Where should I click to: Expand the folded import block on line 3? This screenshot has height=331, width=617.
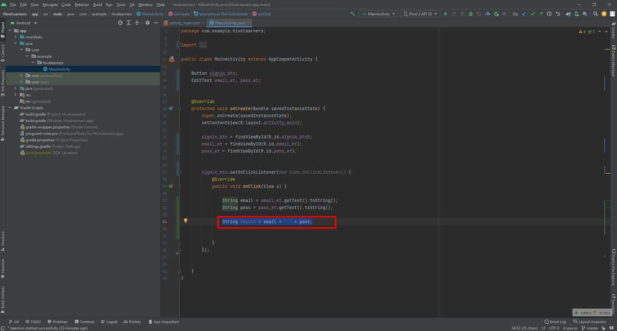(203, 45)
